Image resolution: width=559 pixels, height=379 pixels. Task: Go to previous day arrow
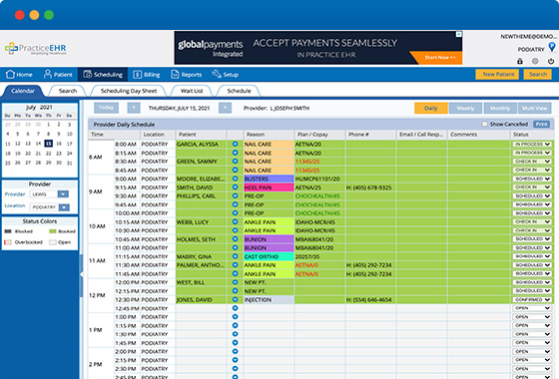[x=134, y=108]
